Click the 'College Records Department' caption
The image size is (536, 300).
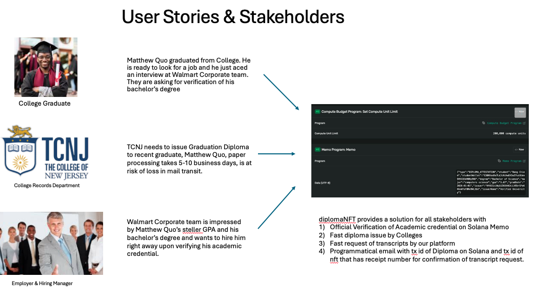[x=47, y=186]
